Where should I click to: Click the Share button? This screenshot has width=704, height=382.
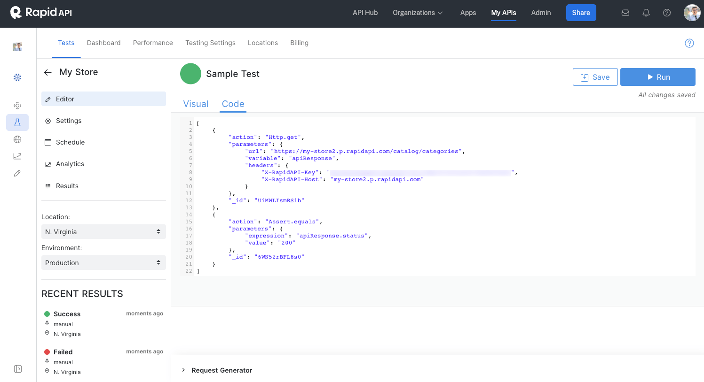pos(581,13)
